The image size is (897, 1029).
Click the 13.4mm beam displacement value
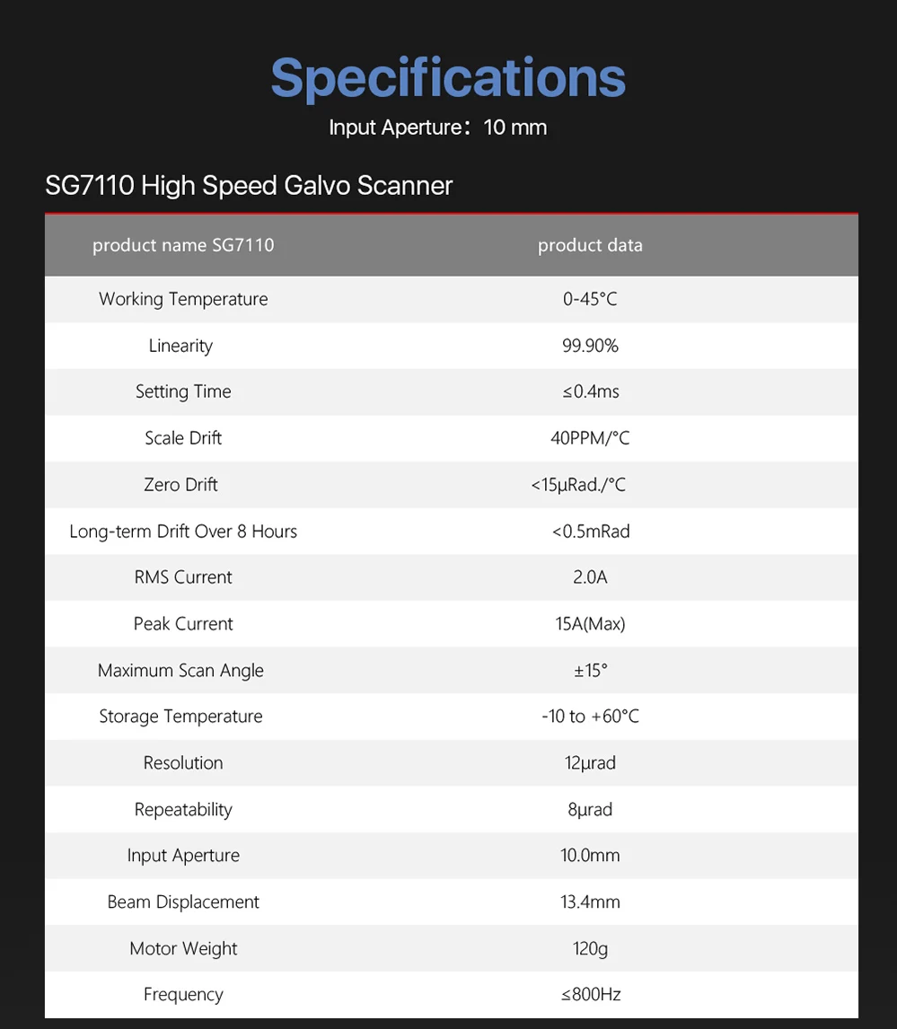pyautogui.click(x=590, y=902)
